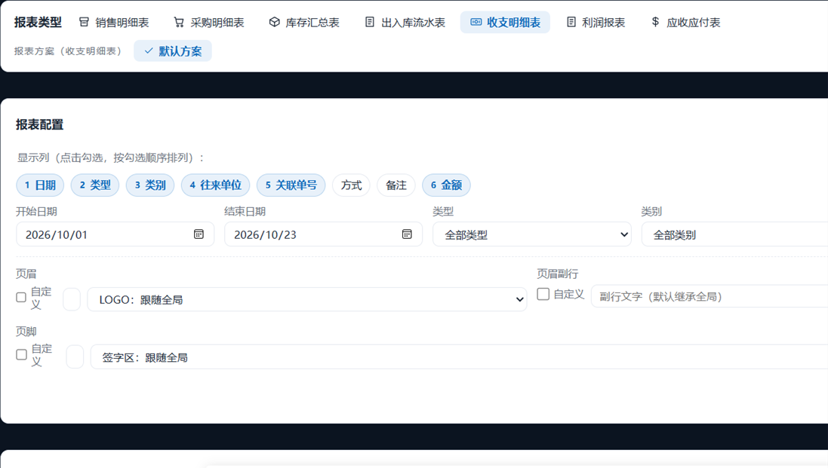
Task: Toggle the 日期 display column chip
Action: pos(40,185)
